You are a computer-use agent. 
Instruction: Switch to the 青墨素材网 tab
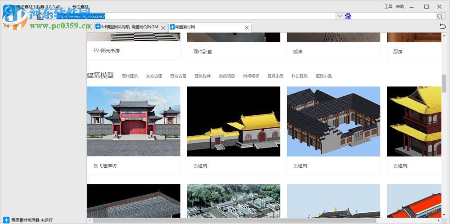click(210, 27)
